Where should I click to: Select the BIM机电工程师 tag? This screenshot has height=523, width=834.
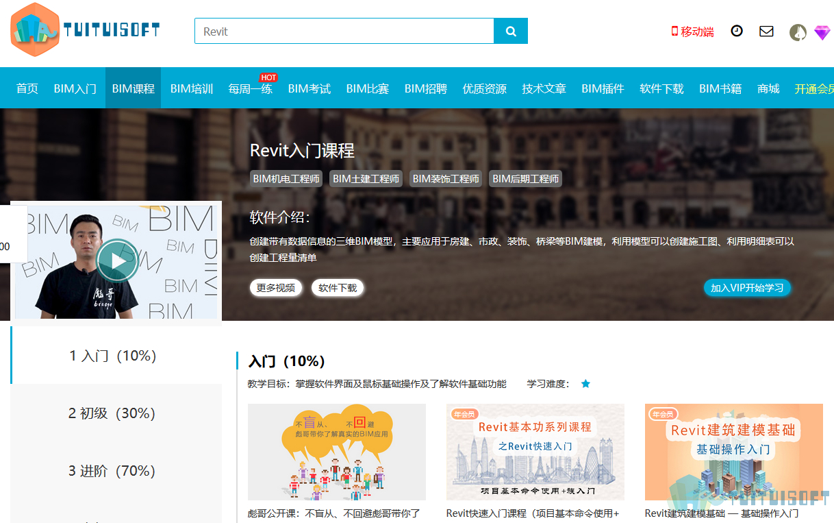pos(287,179)
